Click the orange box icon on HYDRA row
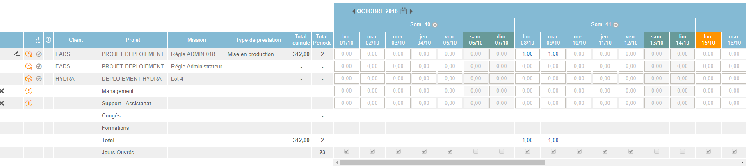Image resolution: width=749 pixels, height=167 pixels. click(29, 79)
